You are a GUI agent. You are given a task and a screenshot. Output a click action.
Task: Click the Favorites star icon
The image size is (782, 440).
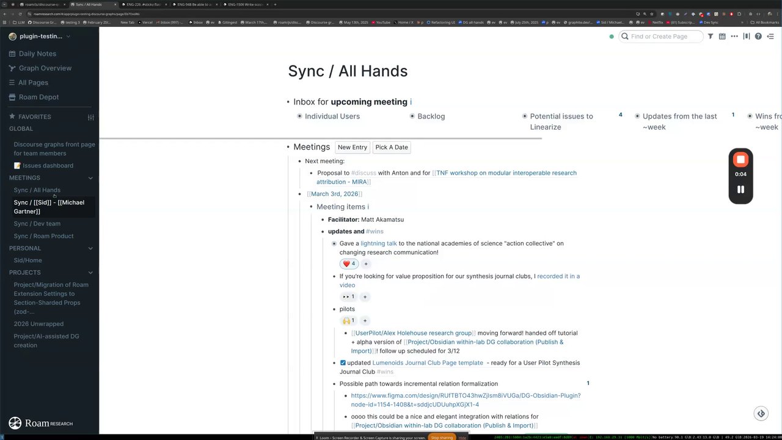click(x=12, y=117)
